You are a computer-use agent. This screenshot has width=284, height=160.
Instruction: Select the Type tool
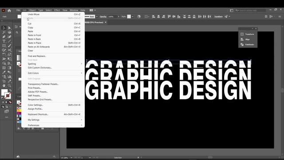point(4,41)
